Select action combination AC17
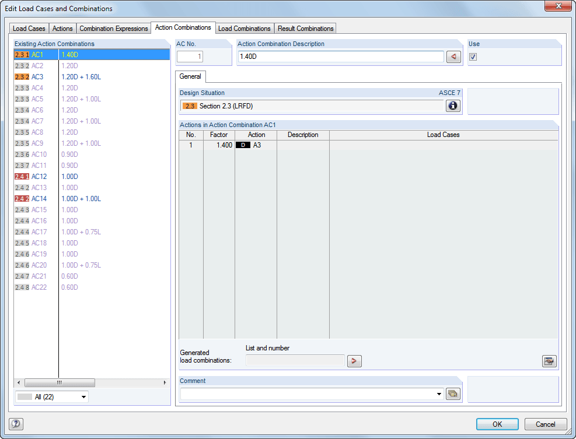This screenshot has width=576, height=439. 92,232
